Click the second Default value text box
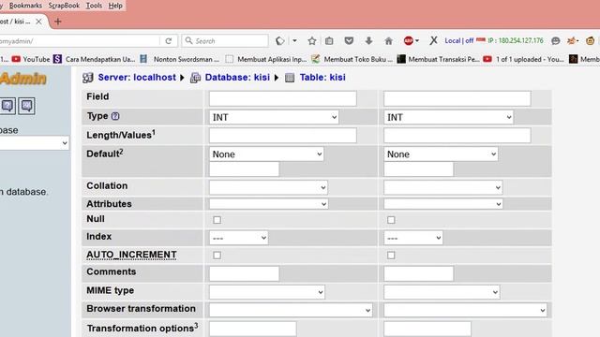Viewport: 600px width, 337px height. tap(419, 168)
